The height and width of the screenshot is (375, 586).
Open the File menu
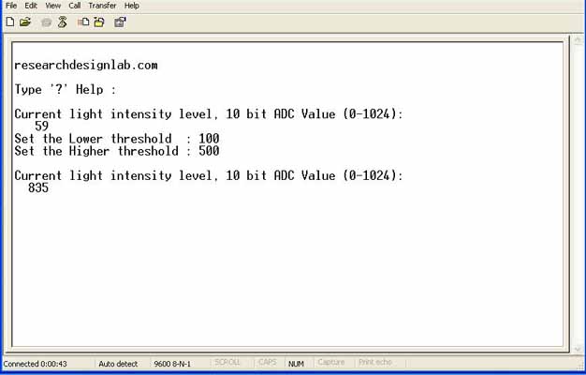[x=11, y=6]
